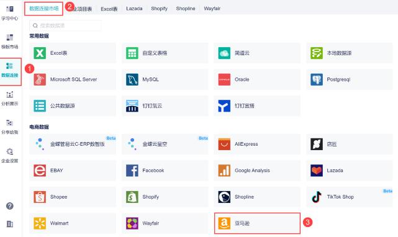Switch to the 数据连接市场 tab

click(x=43, y=8)
